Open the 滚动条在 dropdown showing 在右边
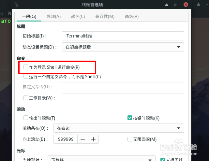 (x=119, y=128)
